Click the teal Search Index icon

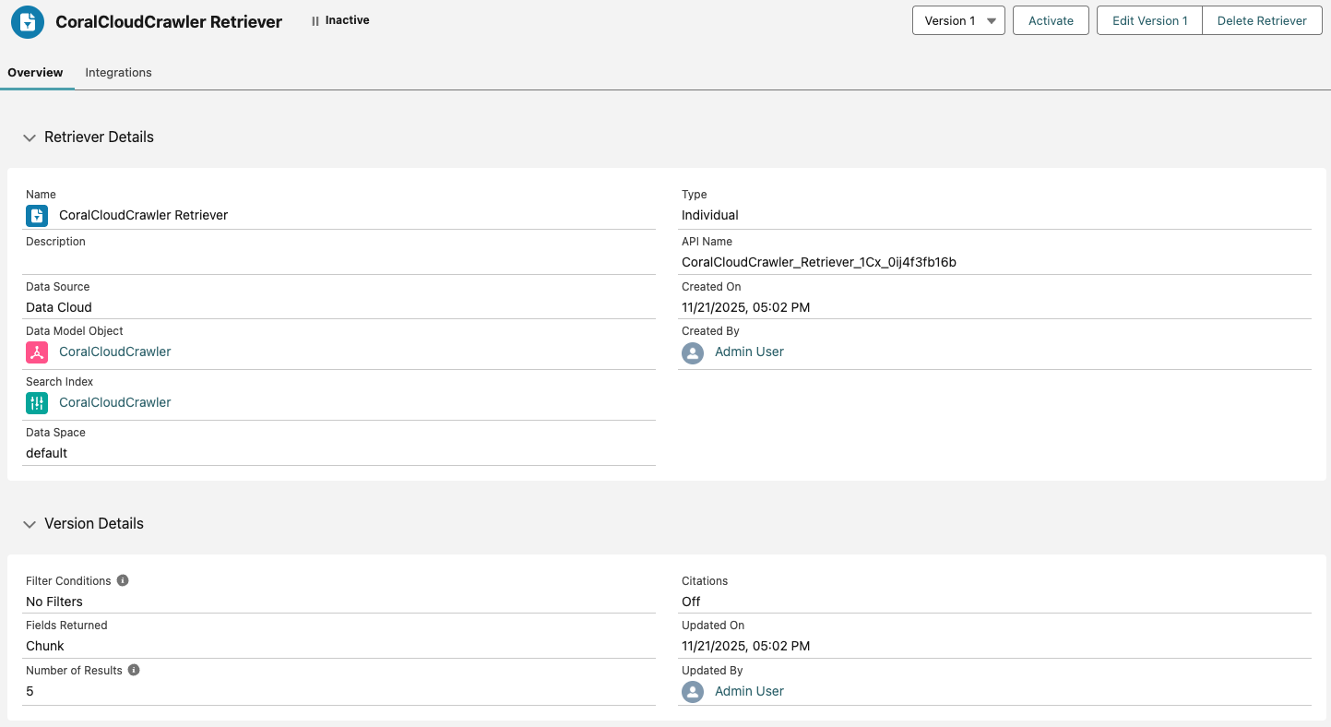point(37,403)
